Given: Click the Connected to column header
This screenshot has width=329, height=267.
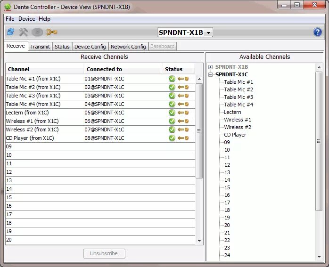Looking at the screenshot, I should click(123, 69).
